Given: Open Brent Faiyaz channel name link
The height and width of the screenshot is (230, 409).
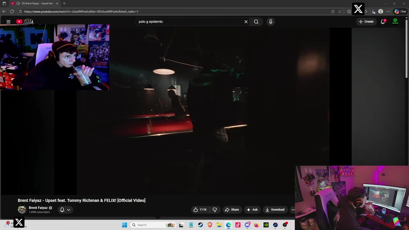Looking at the screenshot, I should tap(38, 208).
